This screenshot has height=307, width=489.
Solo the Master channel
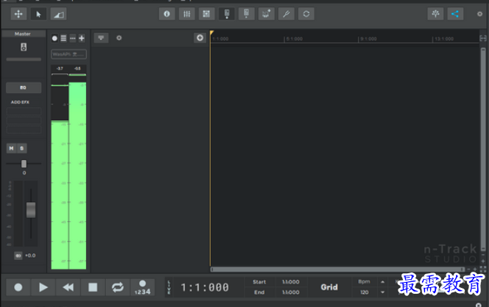21,148
